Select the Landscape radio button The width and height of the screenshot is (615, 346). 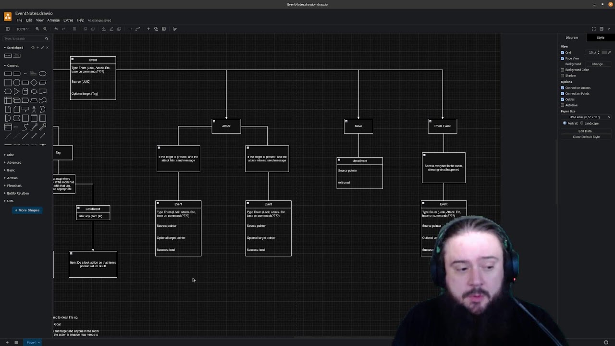point(582,123)
